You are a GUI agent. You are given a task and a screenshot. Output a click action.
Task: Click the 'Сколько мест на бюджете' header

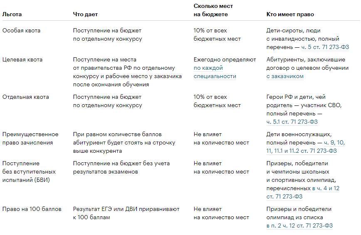coord(213,10)
